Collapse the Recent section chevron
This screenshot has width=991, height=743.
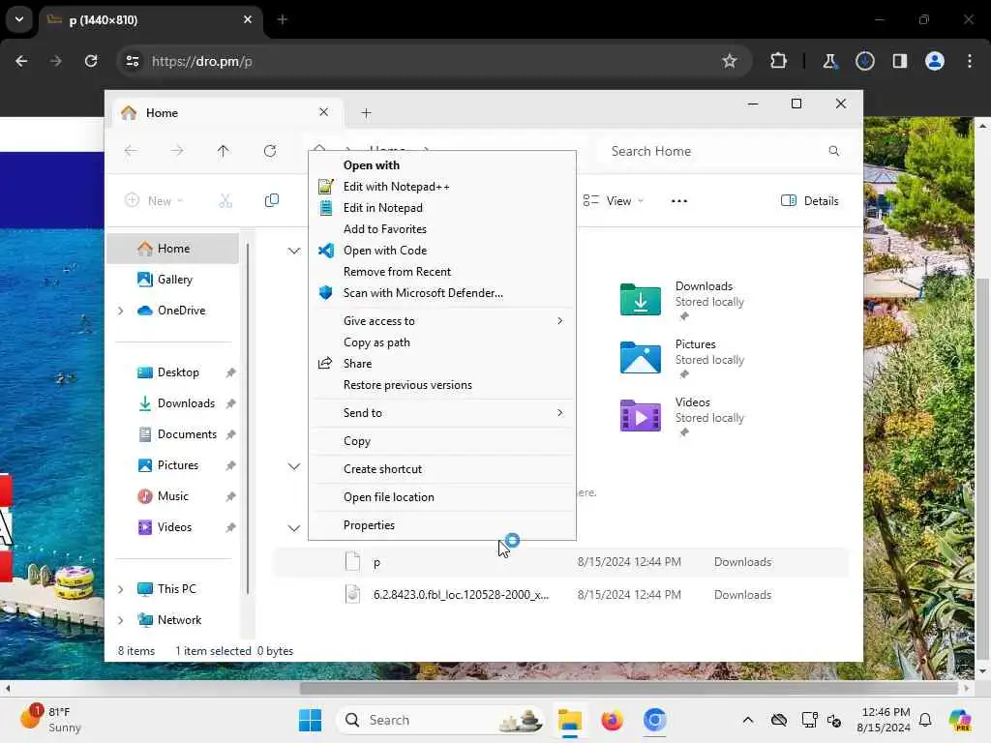294,527
